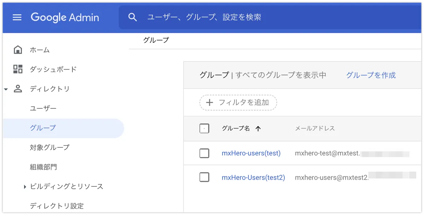
Task: Open ディレクトリ設定 in the sidebar
Action: pos(57,206)
